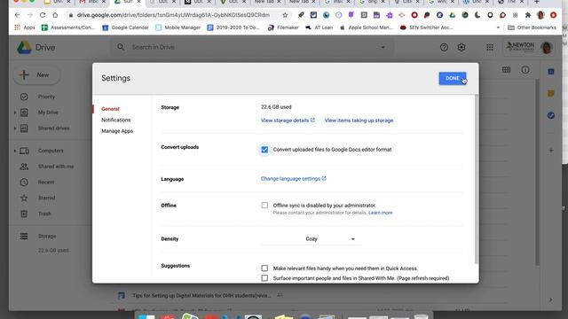
Task: Switch to grid layout view icon
Action: [507, 70]
